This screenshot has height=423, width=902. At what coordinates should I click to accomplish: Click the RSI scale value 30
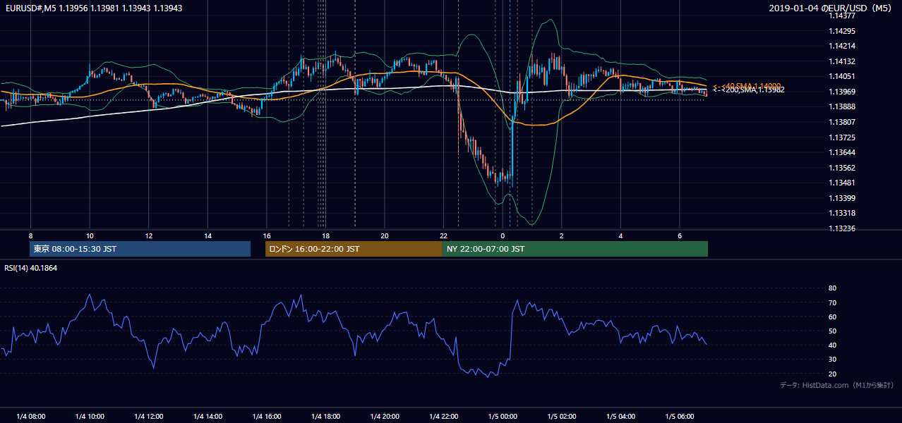[x=833, y=360]
